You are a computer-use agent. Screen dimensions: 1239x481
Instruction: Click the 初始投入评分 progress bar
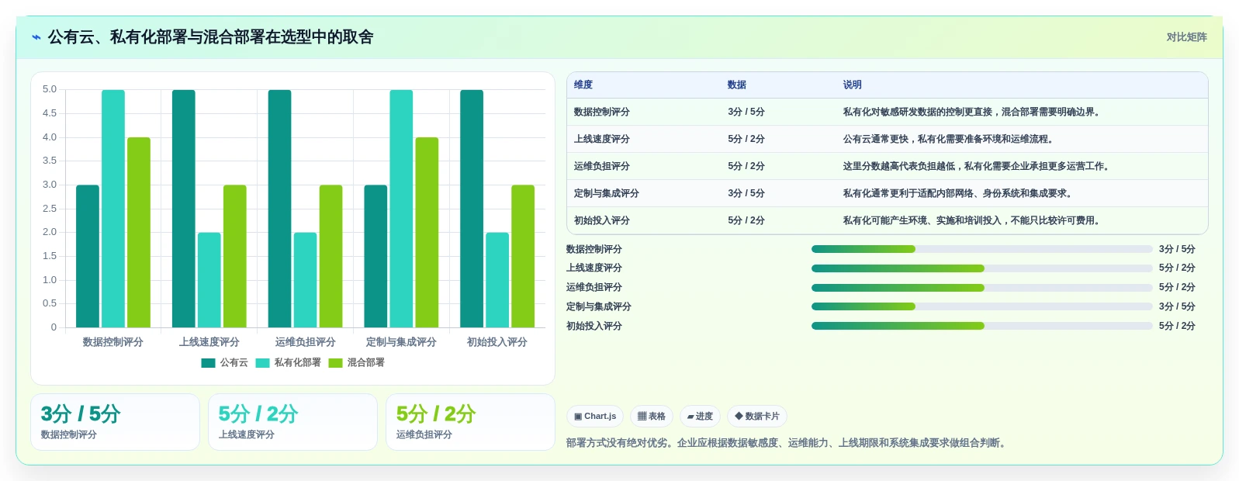(981, 326)
